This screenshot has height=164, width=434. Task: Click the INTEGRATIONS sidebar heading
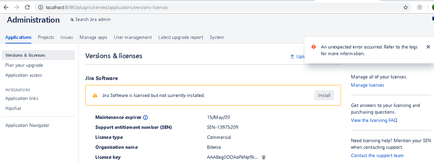coord(18,90)
